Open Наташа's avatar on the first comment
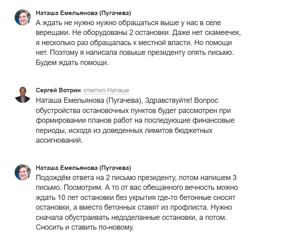 pyautogui.click(x=23, y=17)
